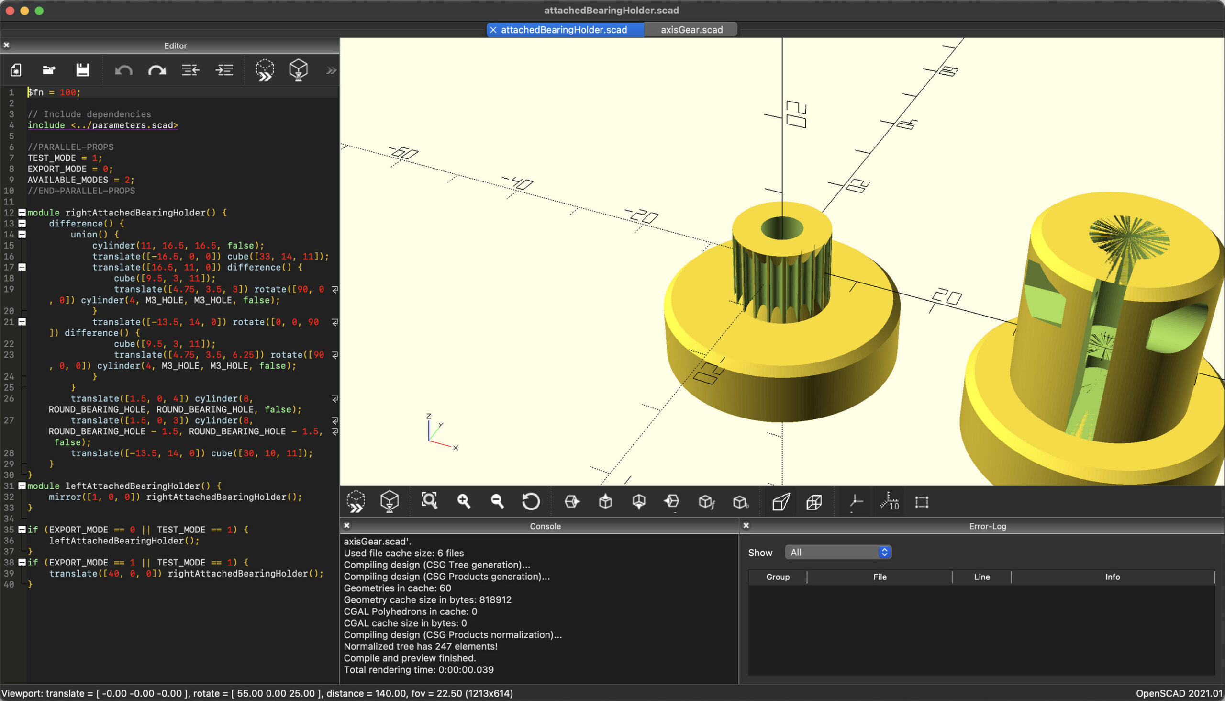Click the View All magnifier icon

(x=430, y=501)
